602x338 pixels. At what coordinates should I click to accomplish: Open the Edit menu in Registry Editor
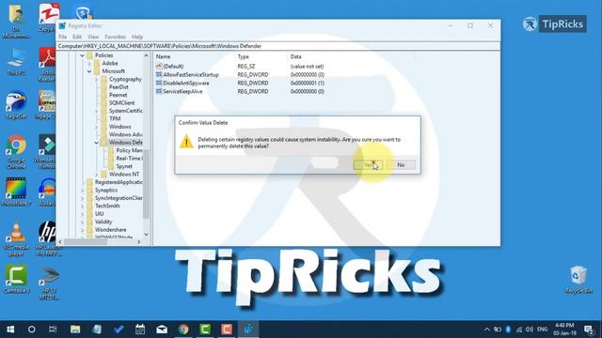pyautogui.click(x=77, y=37)
